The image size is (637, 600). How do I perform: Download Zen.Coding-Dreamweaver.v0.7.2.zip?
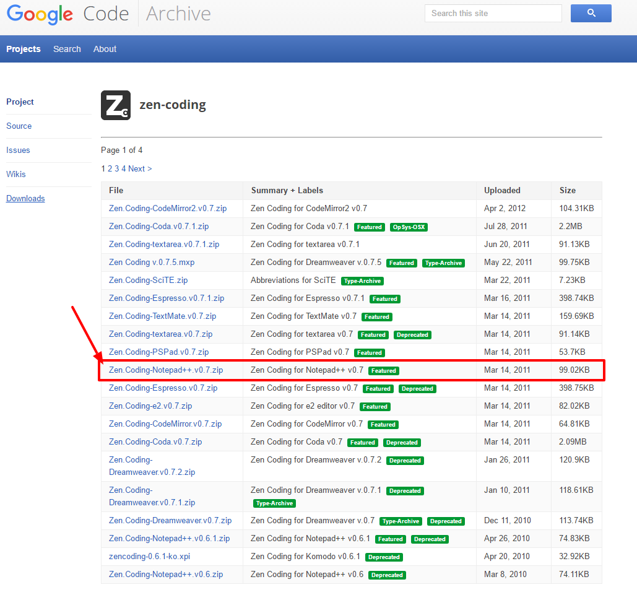pos(152,466)
